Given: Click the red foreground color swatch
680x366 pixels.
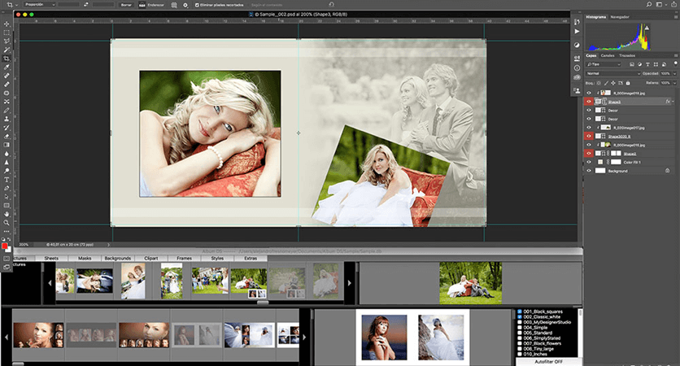Looking at the screenshot, I should [x=5, y=246].
